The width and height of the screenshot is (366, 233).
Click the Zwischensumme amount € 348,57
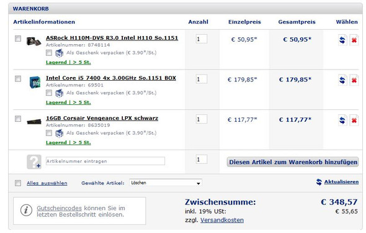tap(339, 202)
